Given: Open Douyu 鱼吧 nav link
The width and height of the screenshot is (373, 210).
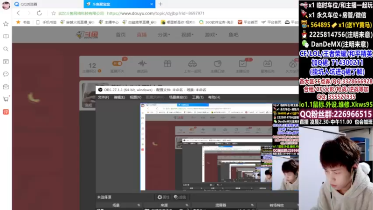Looking at the screenshot, I should [x=234, y=35].
